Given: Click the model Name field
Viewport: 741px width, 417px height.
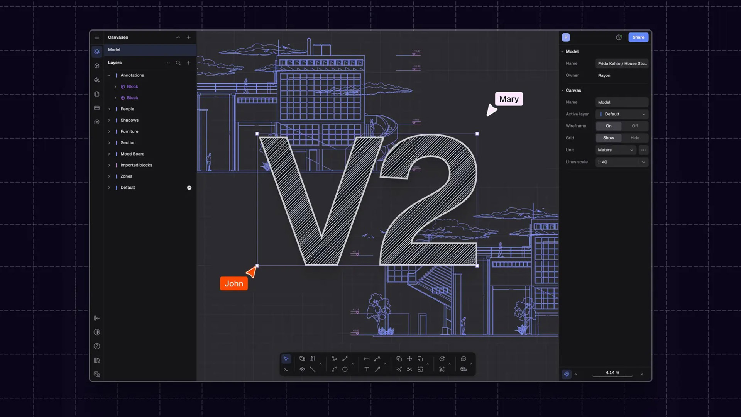Looking at the screenshot, I should pyautogui.click(x=621, y=63).
